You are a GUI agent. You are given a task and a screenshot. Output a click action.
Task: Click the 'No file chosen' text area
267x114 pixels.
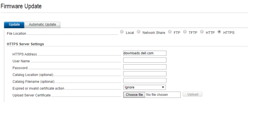click(163, 95)
